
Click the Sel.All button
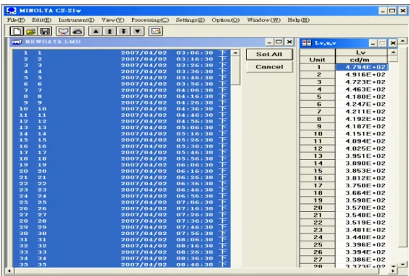269,54
